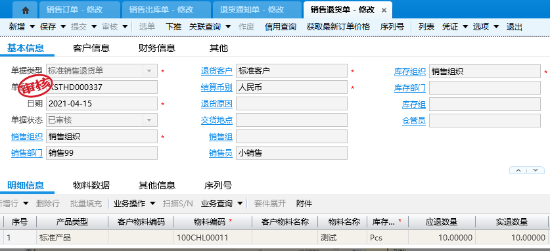Follow the 退货原因 link

(x=216, y=104)
